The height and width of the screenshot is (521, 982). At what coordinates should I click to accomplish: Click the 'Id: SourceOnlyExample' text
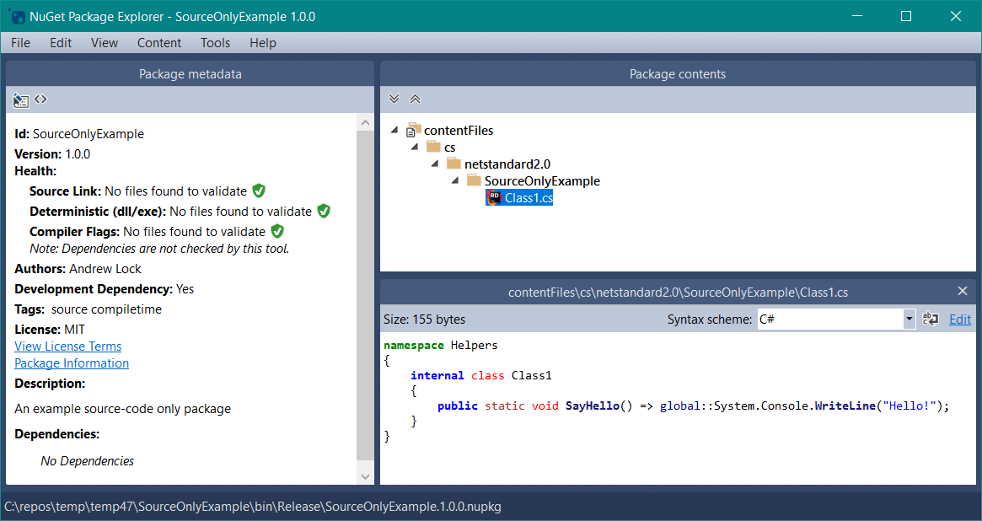pyautogui.click(x=79, y=134)
